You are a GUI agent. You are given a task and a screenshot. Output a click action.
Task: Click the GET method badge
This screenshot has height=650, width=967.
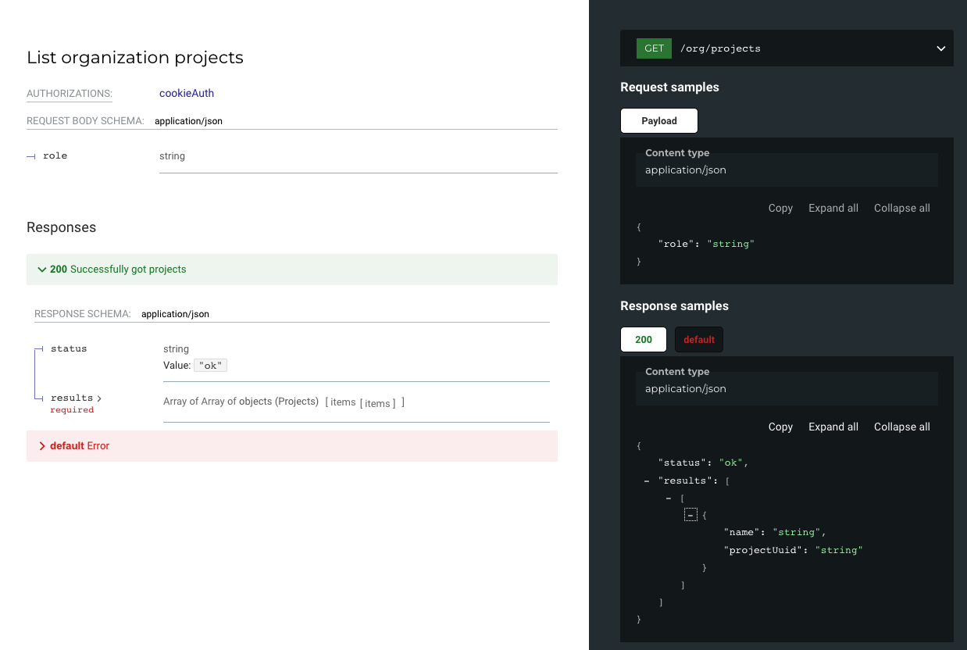point(655,48)
